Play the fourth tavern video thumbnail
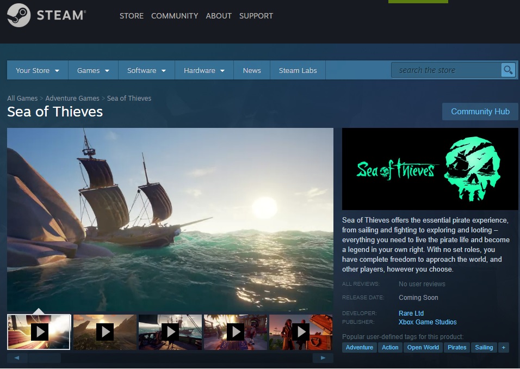 click(236, 332)
